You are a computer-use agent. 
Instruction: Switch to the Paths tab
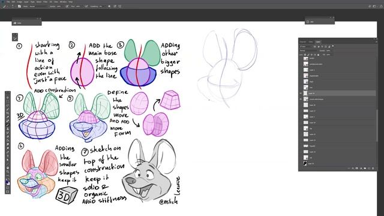click(311, 42)
